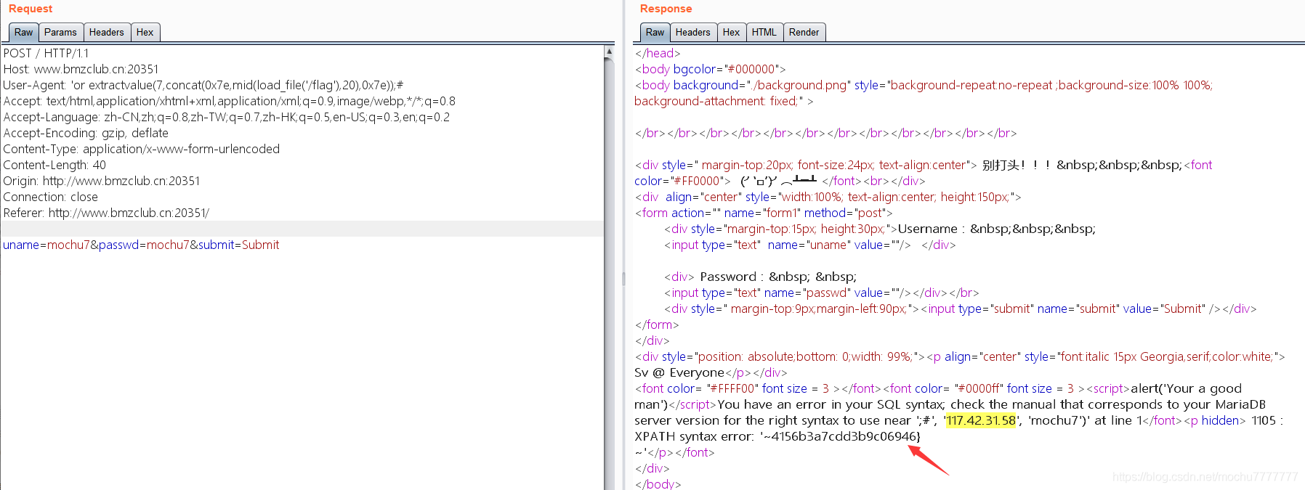Click the form action name="form1" line
Viewport: 1305px width, 490px height.
764,213
